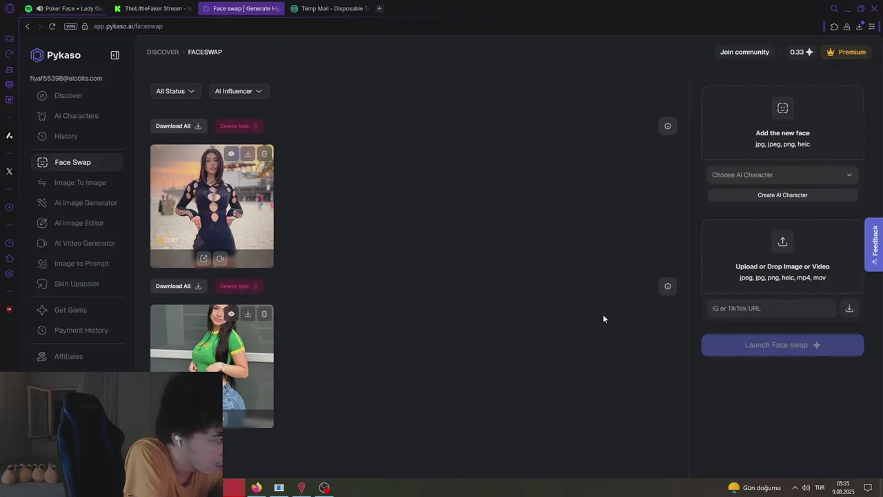Open AI Characters in sidebar
This screenshot has height=497, width=883.
point(76,116)
